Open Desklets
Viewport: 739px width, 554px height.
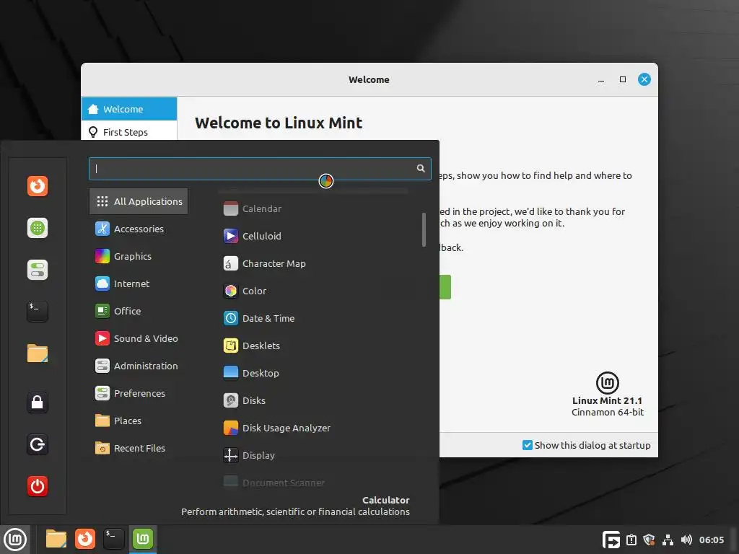pos(313,346)
